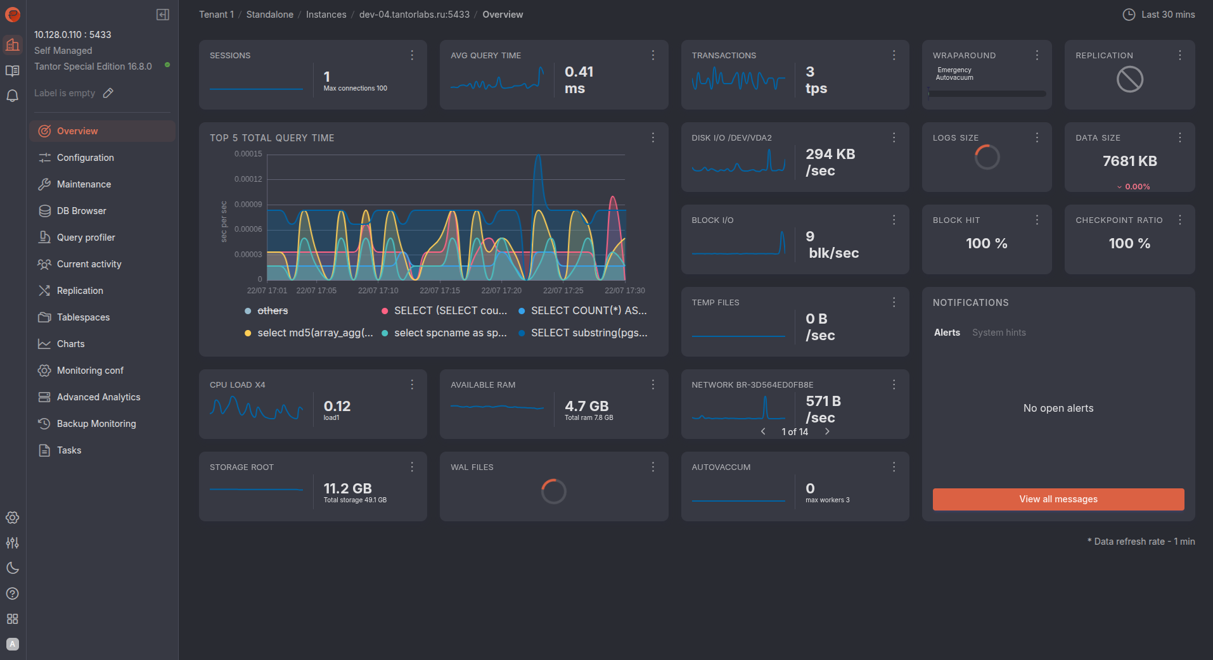Toggle 'SELECT substring(pgs...' legend series
The image size is (1213, 660).
pyautogui.click(x=583, y=333)
